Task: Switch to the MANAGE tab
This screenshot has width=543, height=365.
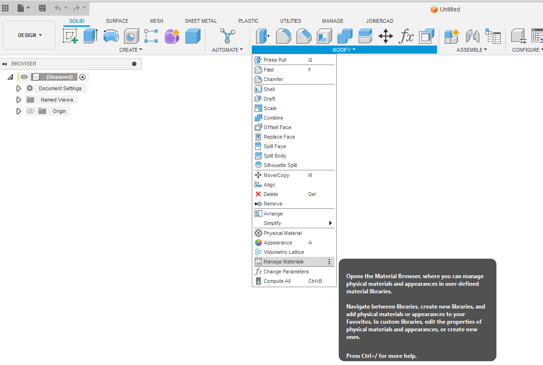Action: point(333,21)
